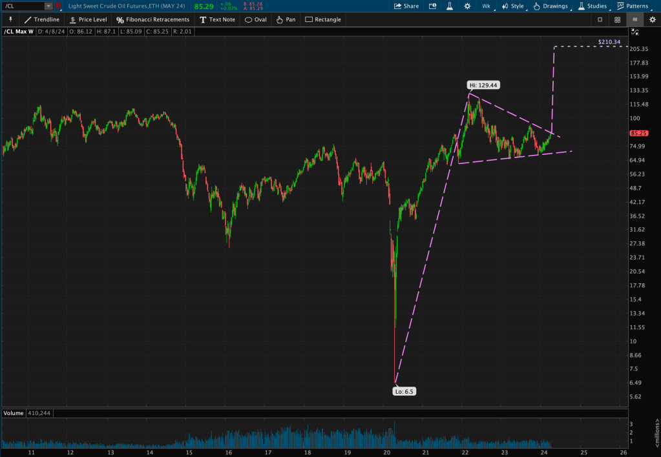
Task: Click the Share button
Action: point(406,6)
